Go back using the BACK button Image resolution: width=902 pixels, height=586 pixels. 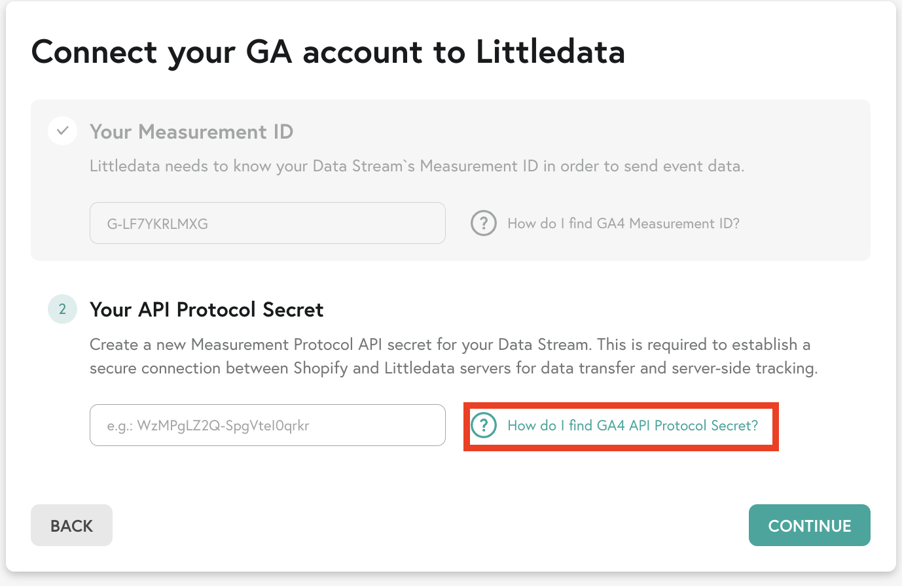click(x=71, y=525)
